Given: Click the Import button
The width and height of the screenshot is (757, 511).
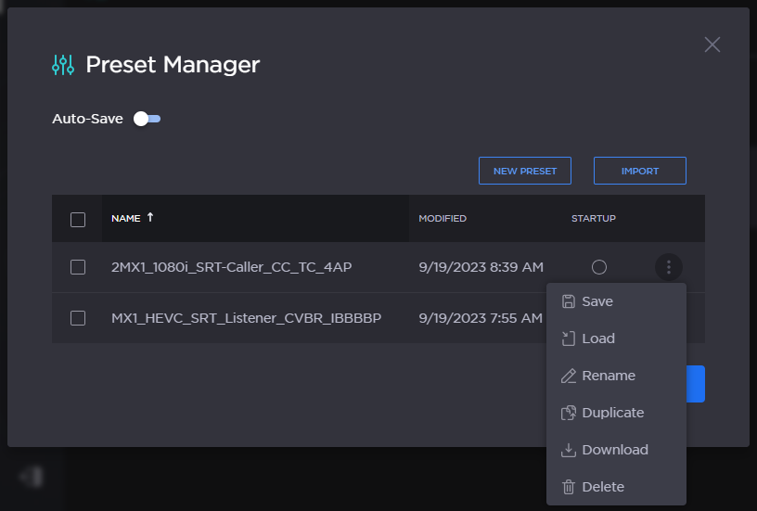Looking at the screenshot, I should tap(639, 172).
